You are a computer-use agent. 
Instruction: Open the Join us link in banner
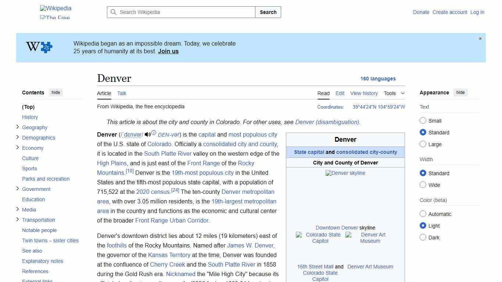(x=168, y=51)
